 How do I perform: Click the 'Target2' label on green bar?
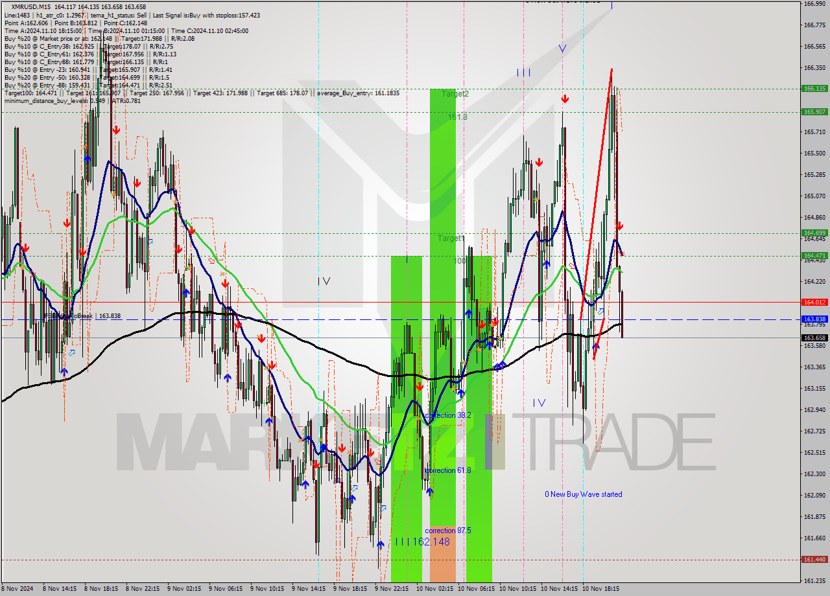[455, 94]
